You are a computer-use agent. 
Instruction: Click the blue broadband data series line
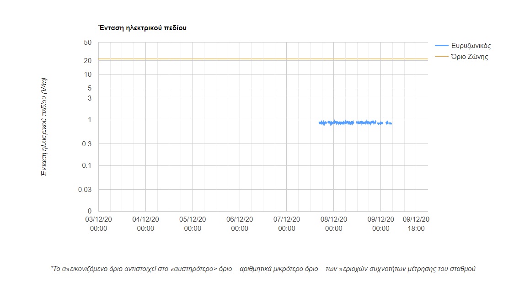tap(348, 122)
